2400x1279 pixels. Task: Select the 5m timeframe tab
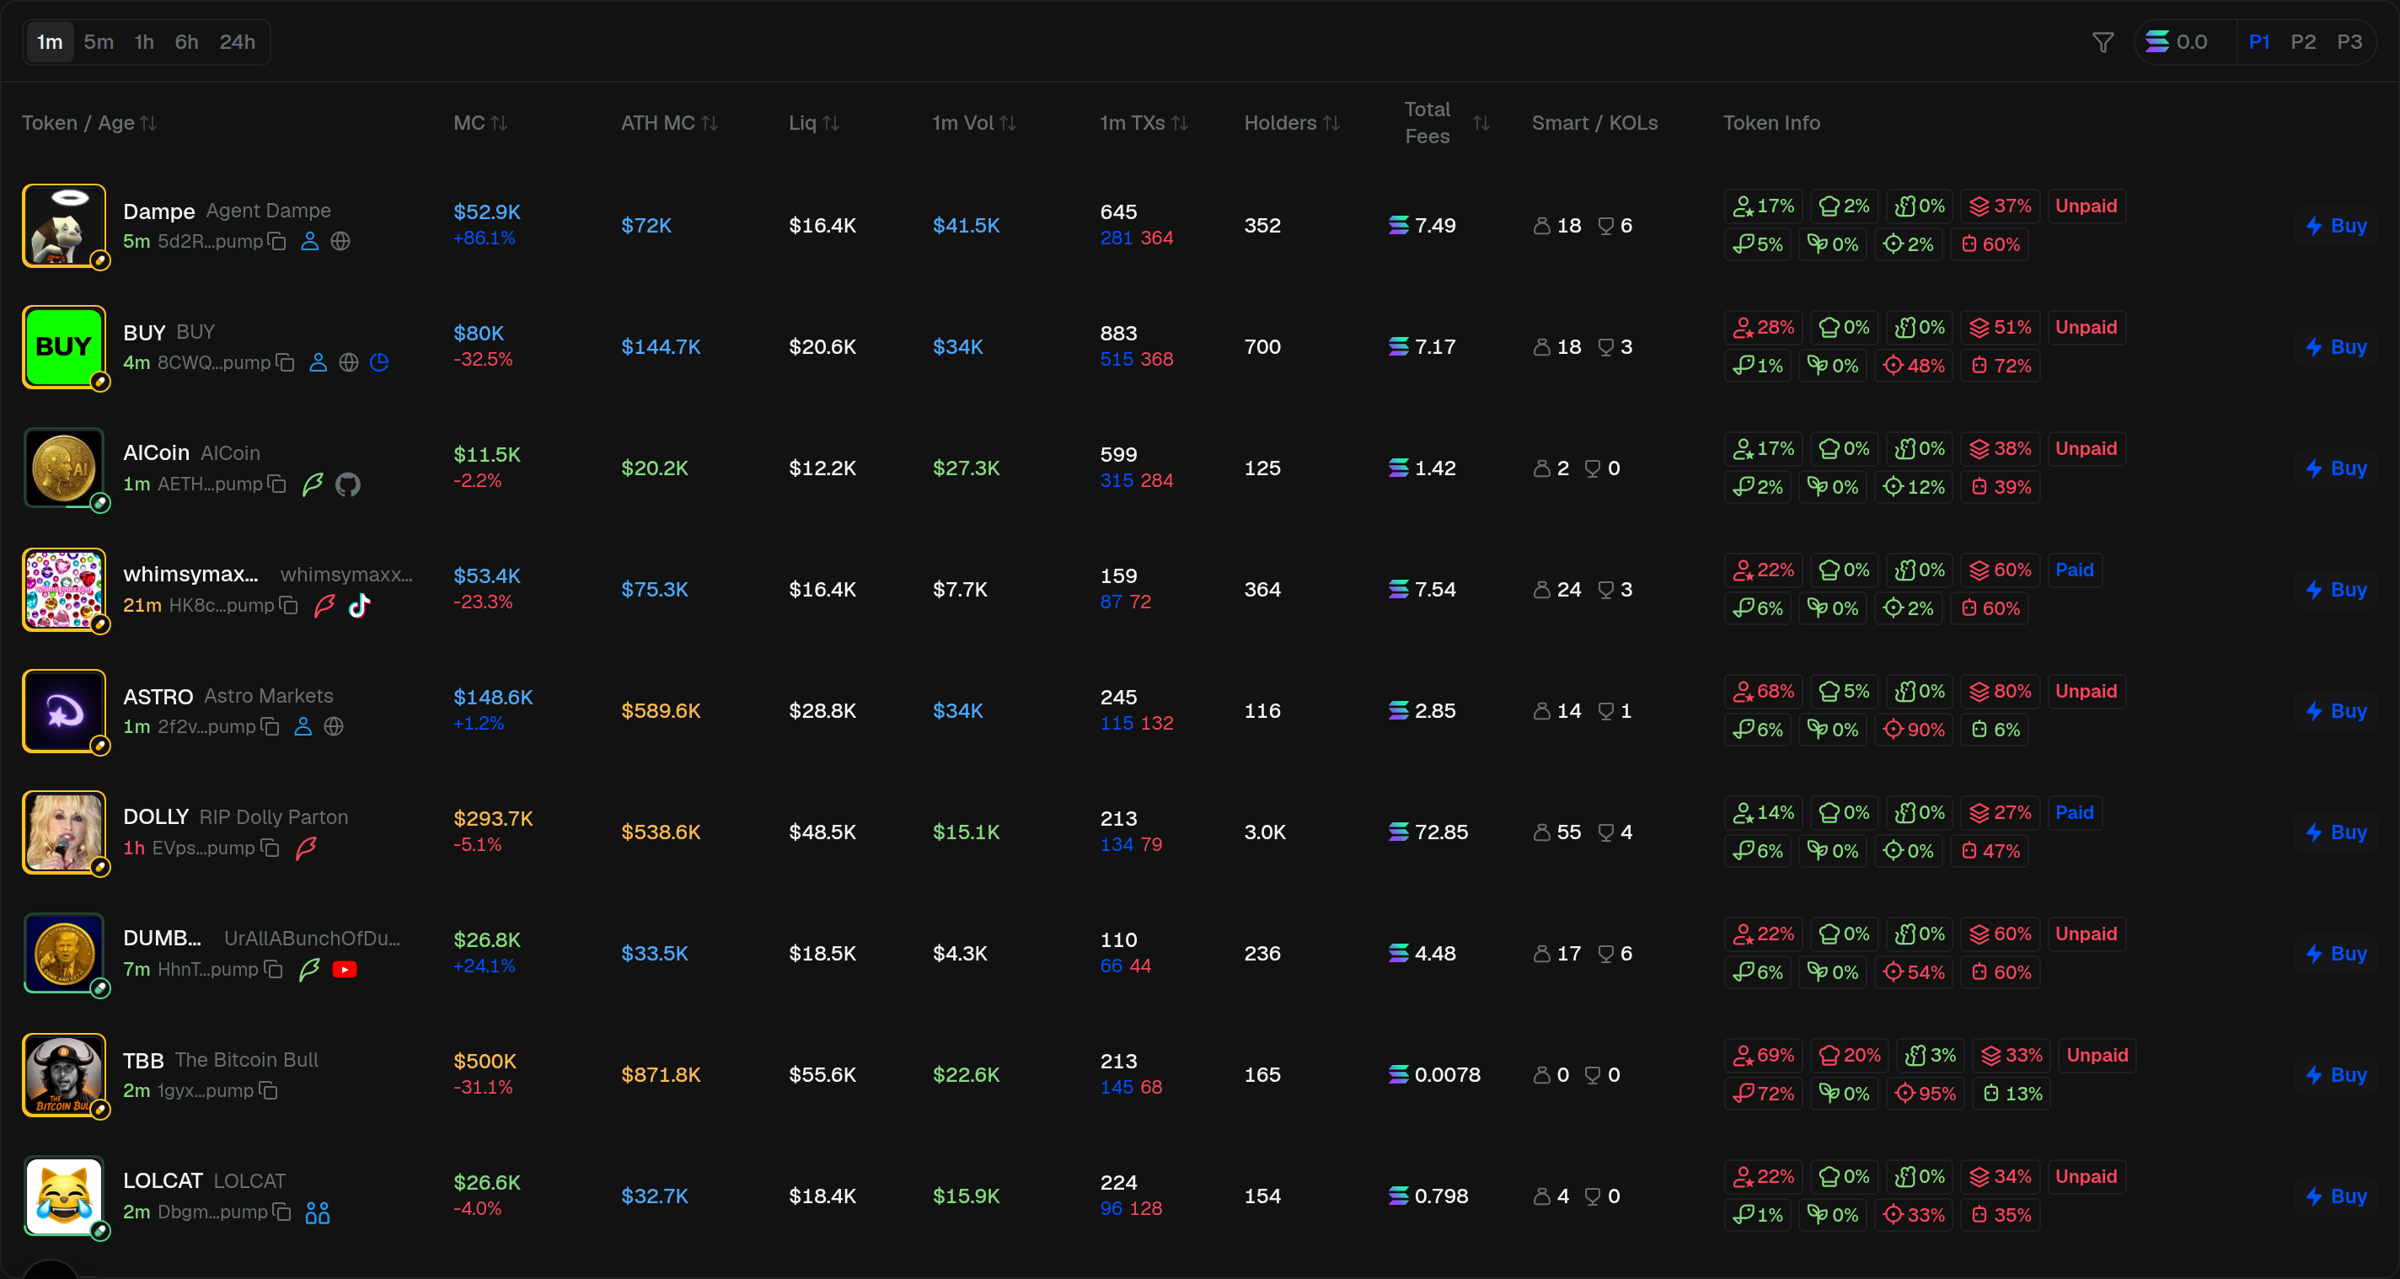click(x=99, y=42)
